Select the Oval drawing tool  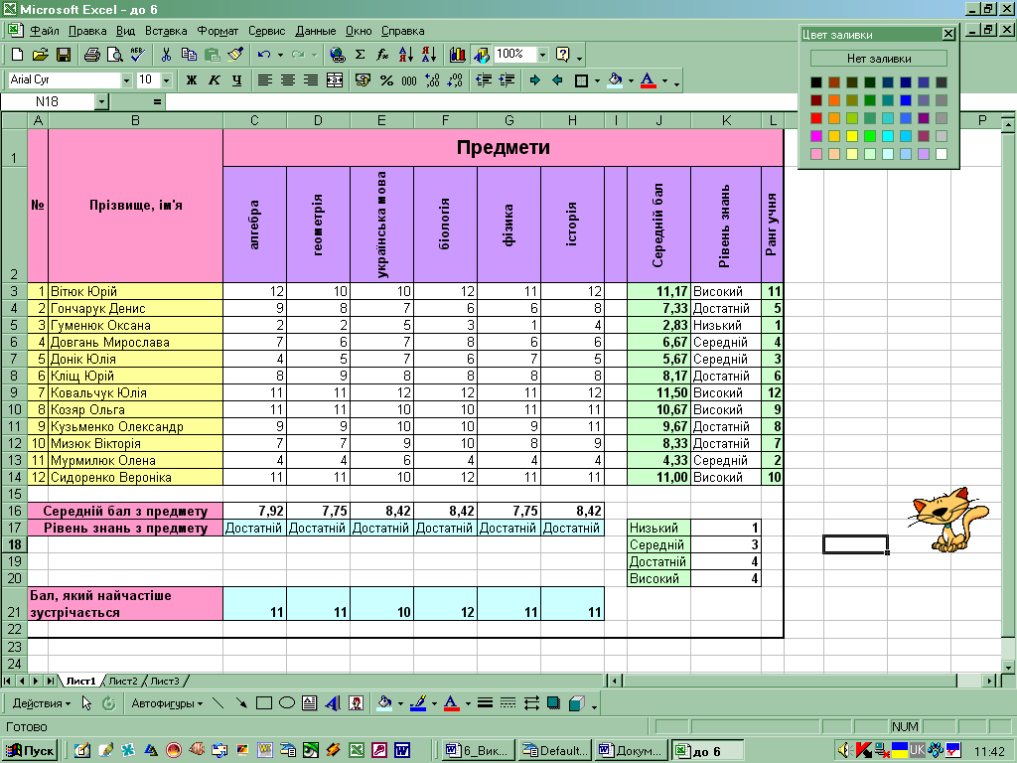tap(286, 703)
